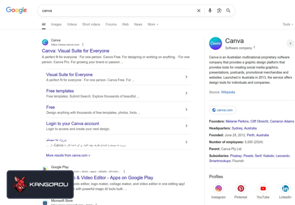Open Canva: Visual Suite for Everyone result
The height and width of the screenshot is (205, 295).
(x=75, y=51)
